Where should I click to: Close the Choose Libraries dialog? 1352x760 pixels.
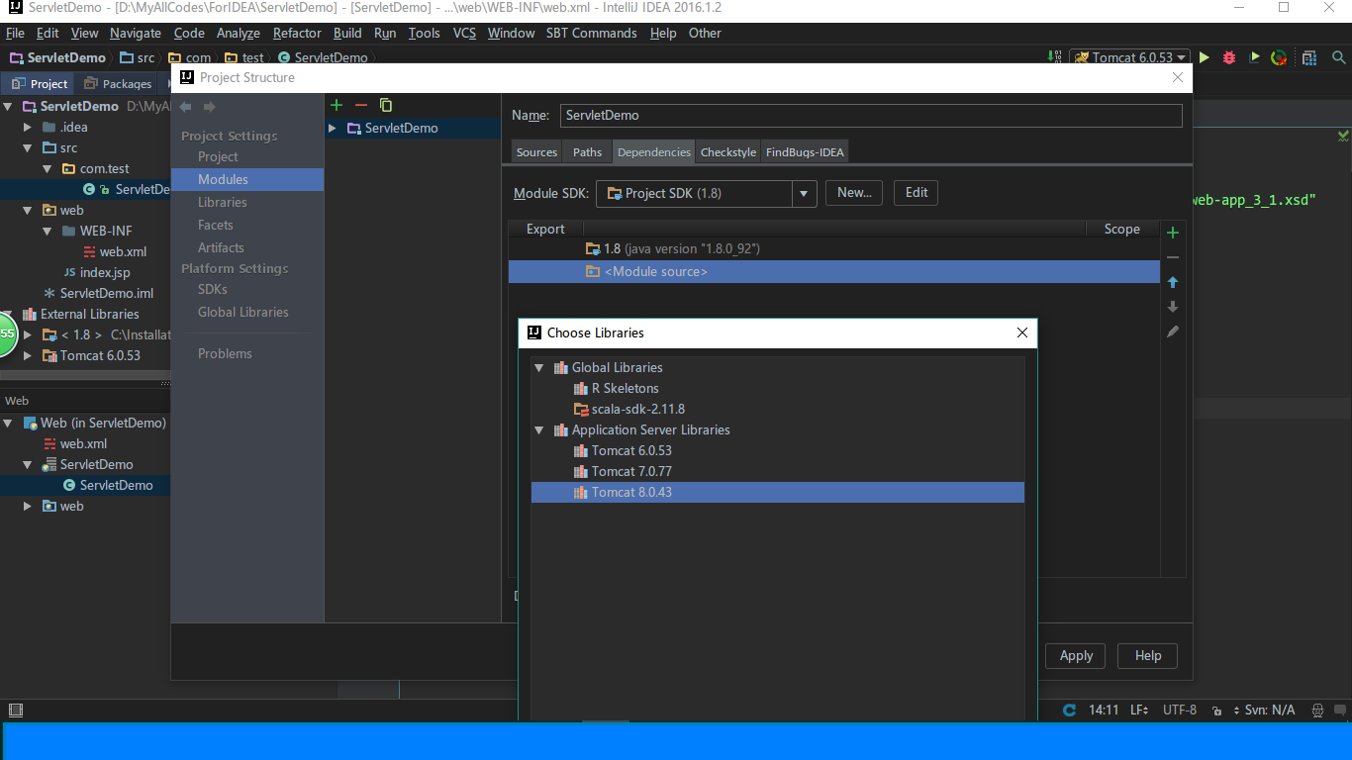[x=1022, y=332]
